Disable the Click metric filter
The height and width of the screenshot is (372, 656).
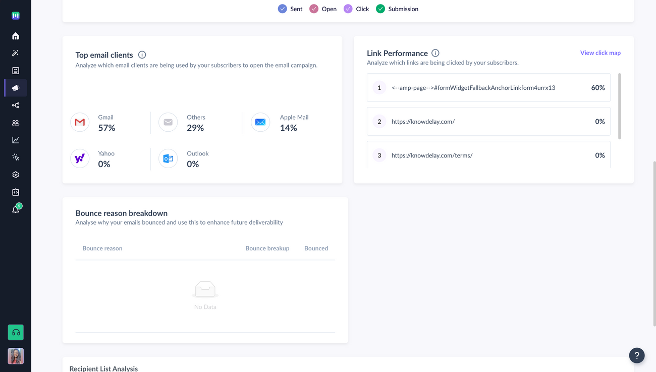coord(348,9)
